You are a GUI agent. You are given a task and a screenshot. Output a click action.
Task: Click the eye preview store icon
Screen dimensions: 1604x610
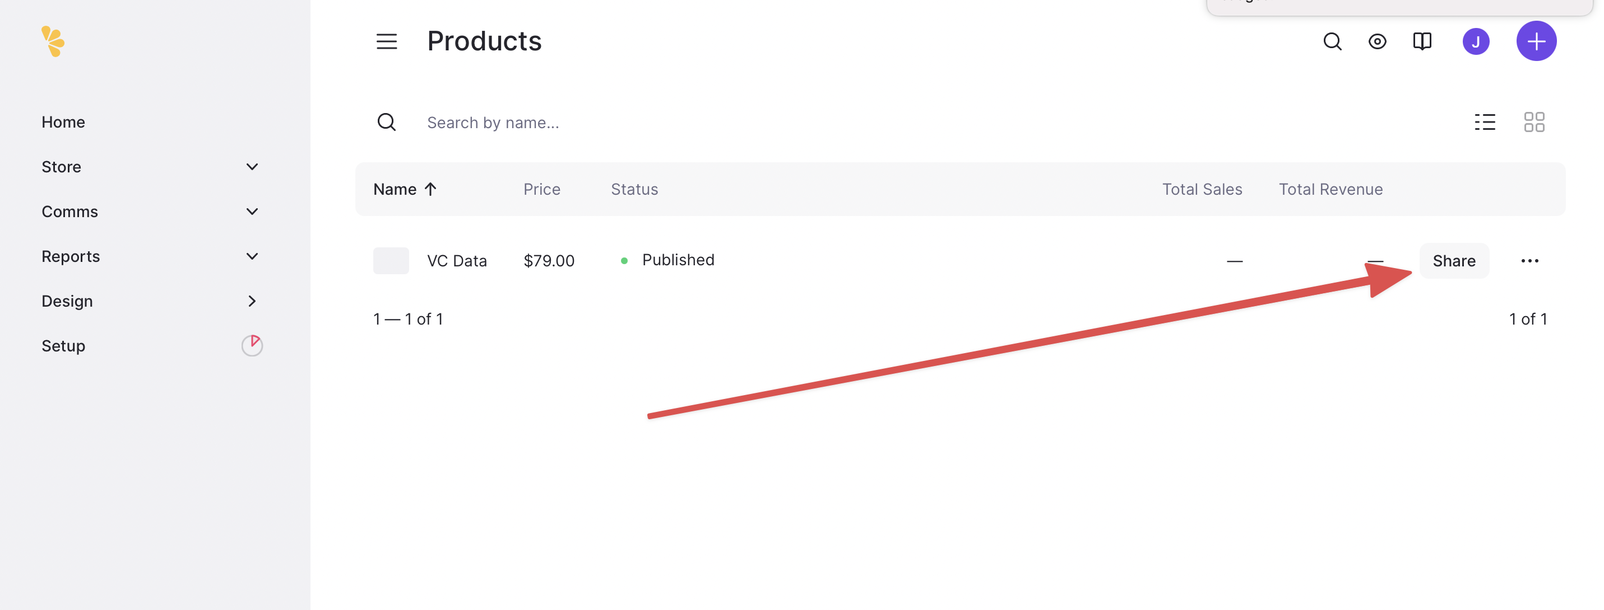(1376, 41)
